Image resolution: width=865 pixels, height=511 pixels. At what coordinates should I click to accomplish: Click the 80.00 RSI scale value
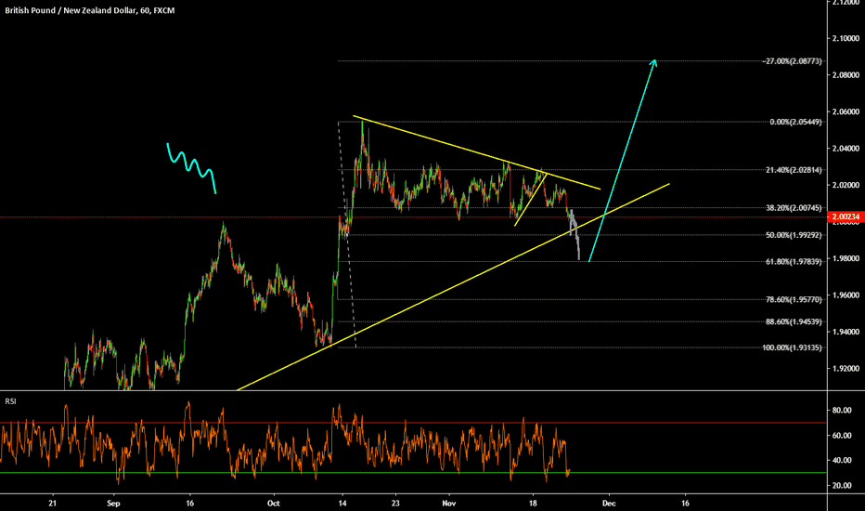tap(841, 410)
